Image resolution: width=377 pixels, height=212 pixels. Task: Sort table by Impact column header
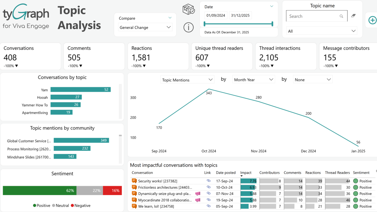coord(246,172)
